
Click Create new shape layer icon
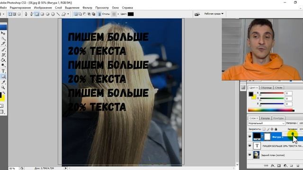76,14
